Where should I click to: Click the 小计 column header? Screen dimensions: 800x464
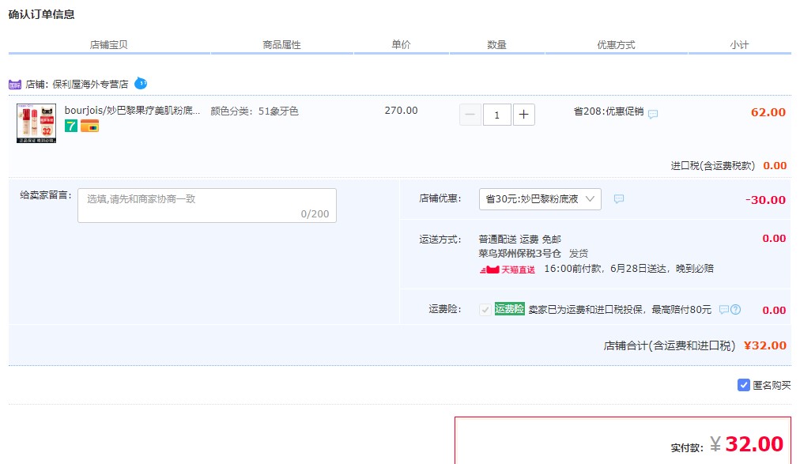[x=739, y=45]
